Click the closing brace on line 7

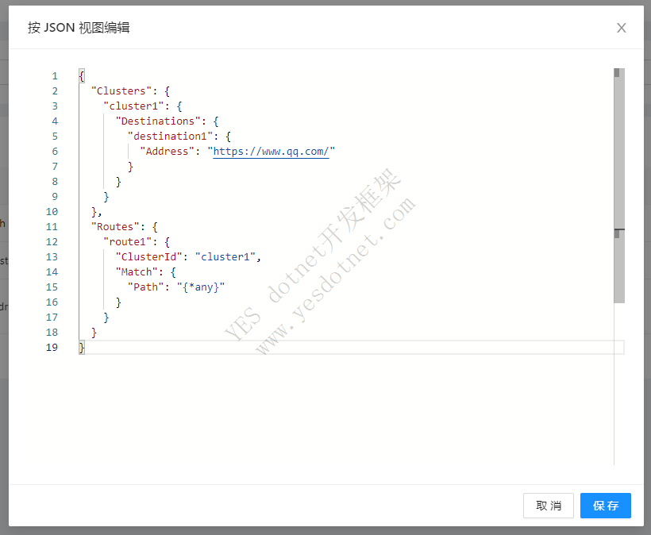click(x=130, y=167)
